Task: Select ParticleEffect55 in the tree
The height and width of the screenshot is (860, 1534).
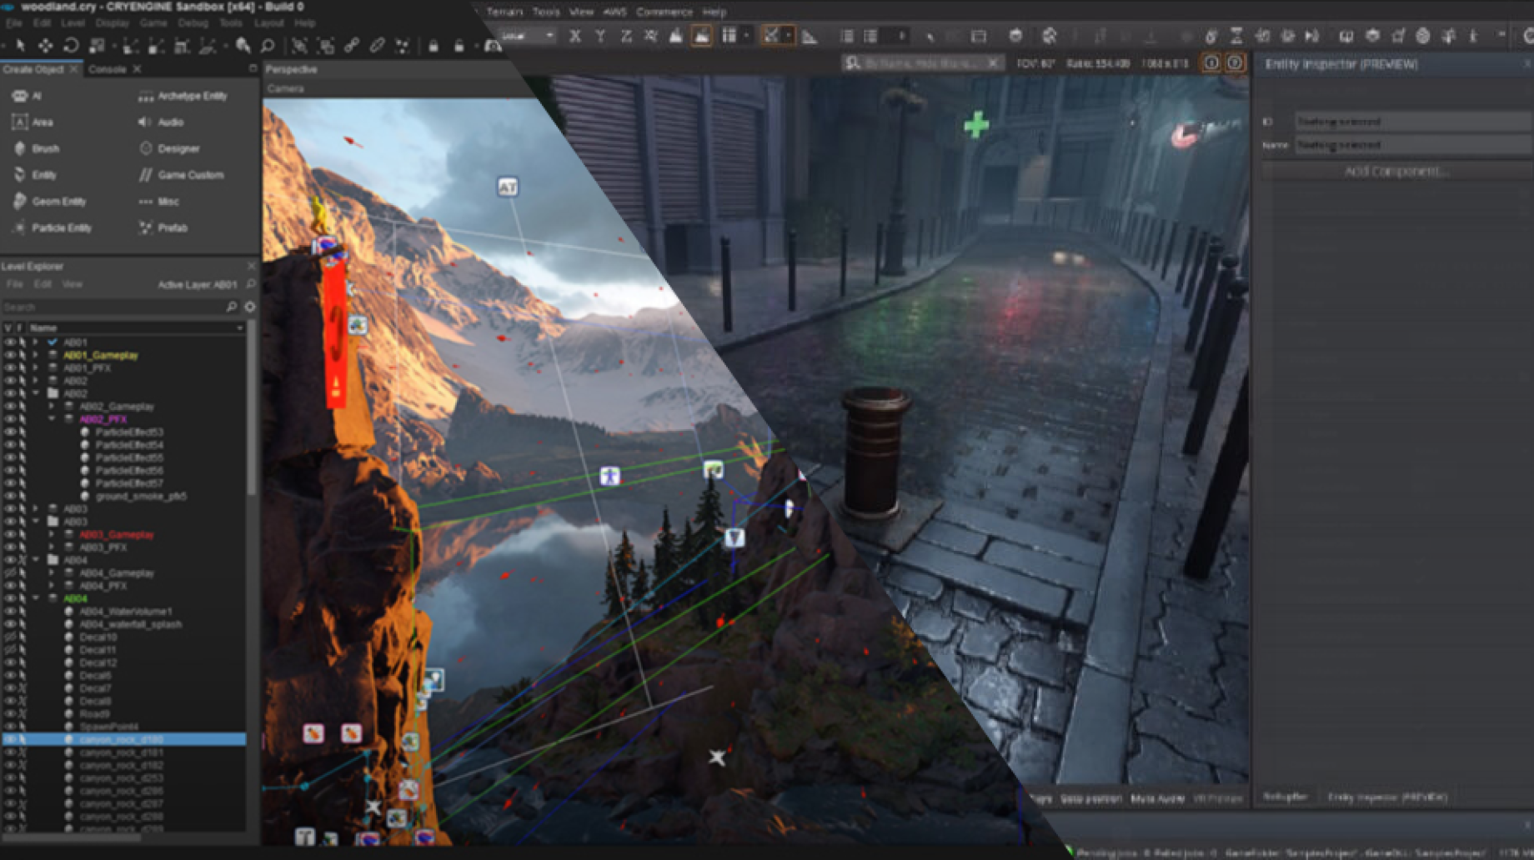Action: [x=129, y=457]
